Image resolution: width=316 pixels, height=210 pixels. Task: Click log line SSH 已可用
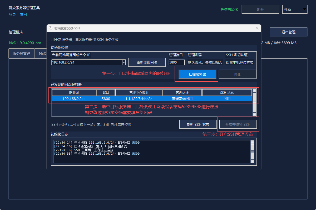pos(83,150)
